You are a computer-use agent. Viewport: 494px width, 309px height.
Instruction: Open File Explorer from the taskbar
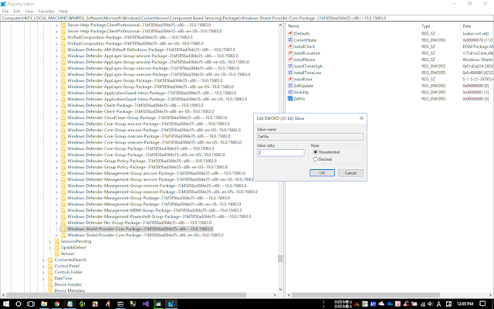click(44, 304)
